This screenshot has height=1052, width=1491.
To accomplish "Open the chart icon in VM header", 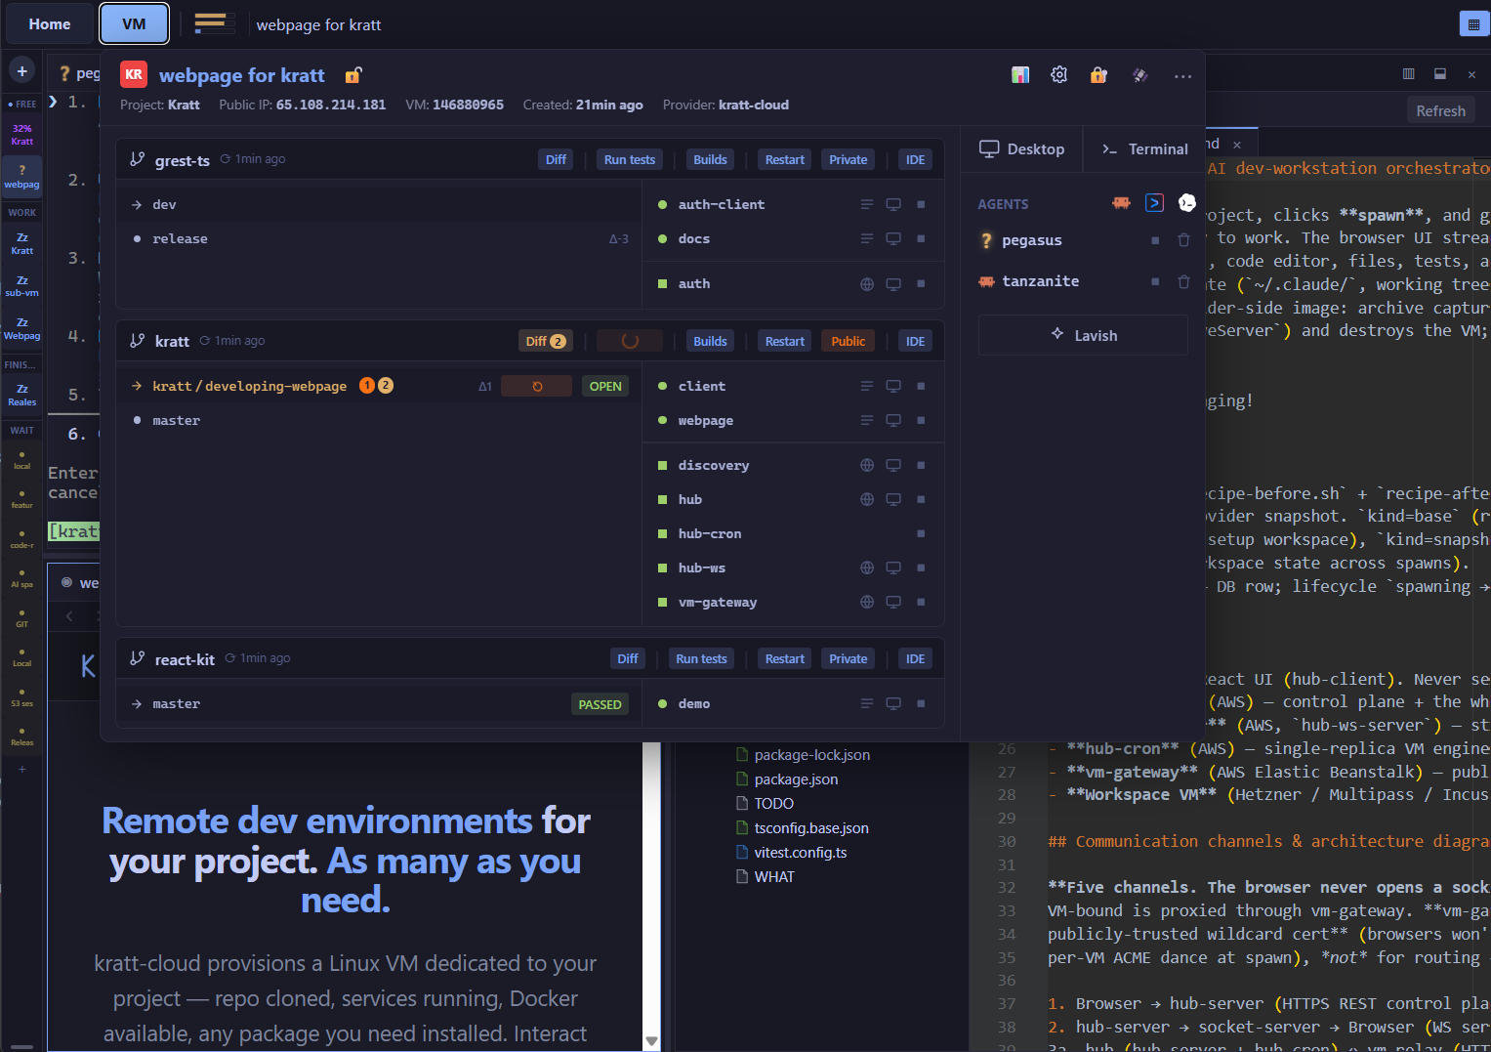I will coord(1020,75).
